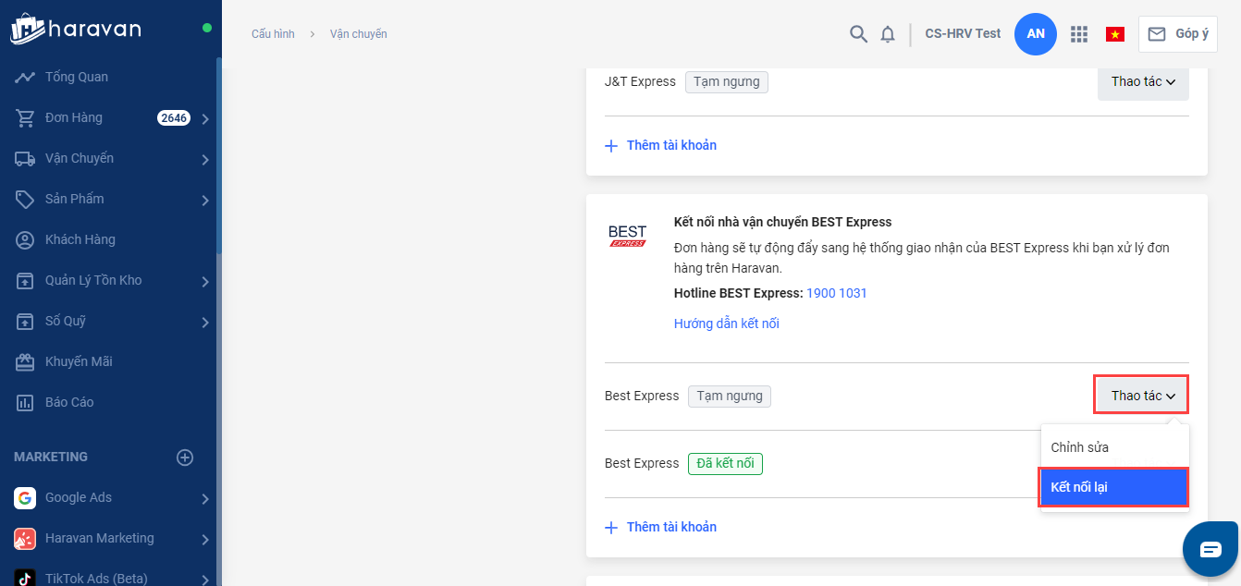Open the Hướng dẫn kết nối link
The height and width of the screenshot is (586, 1241).
[727, 324]
